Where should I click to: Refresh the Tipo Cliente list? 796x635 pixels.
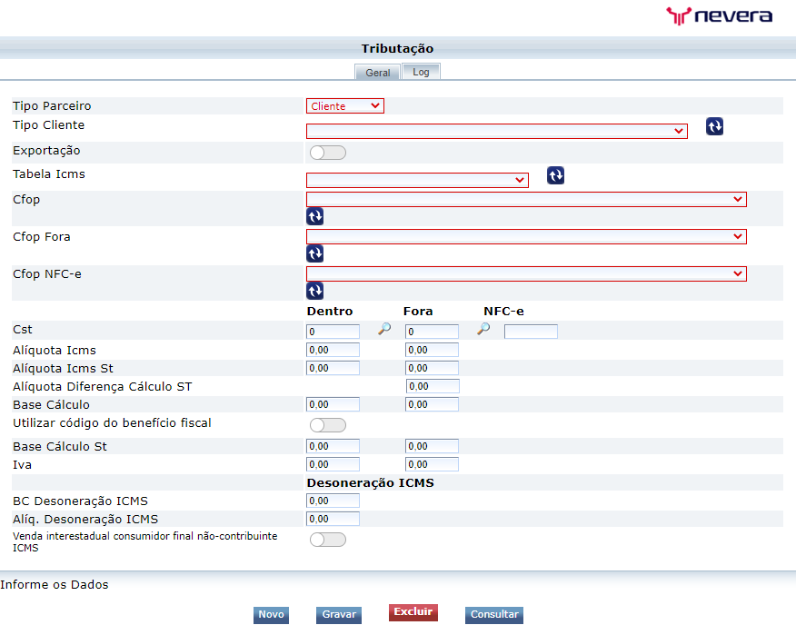coord(714,126)
